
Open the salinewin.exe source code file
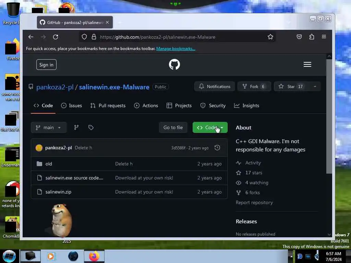[74, 178]
